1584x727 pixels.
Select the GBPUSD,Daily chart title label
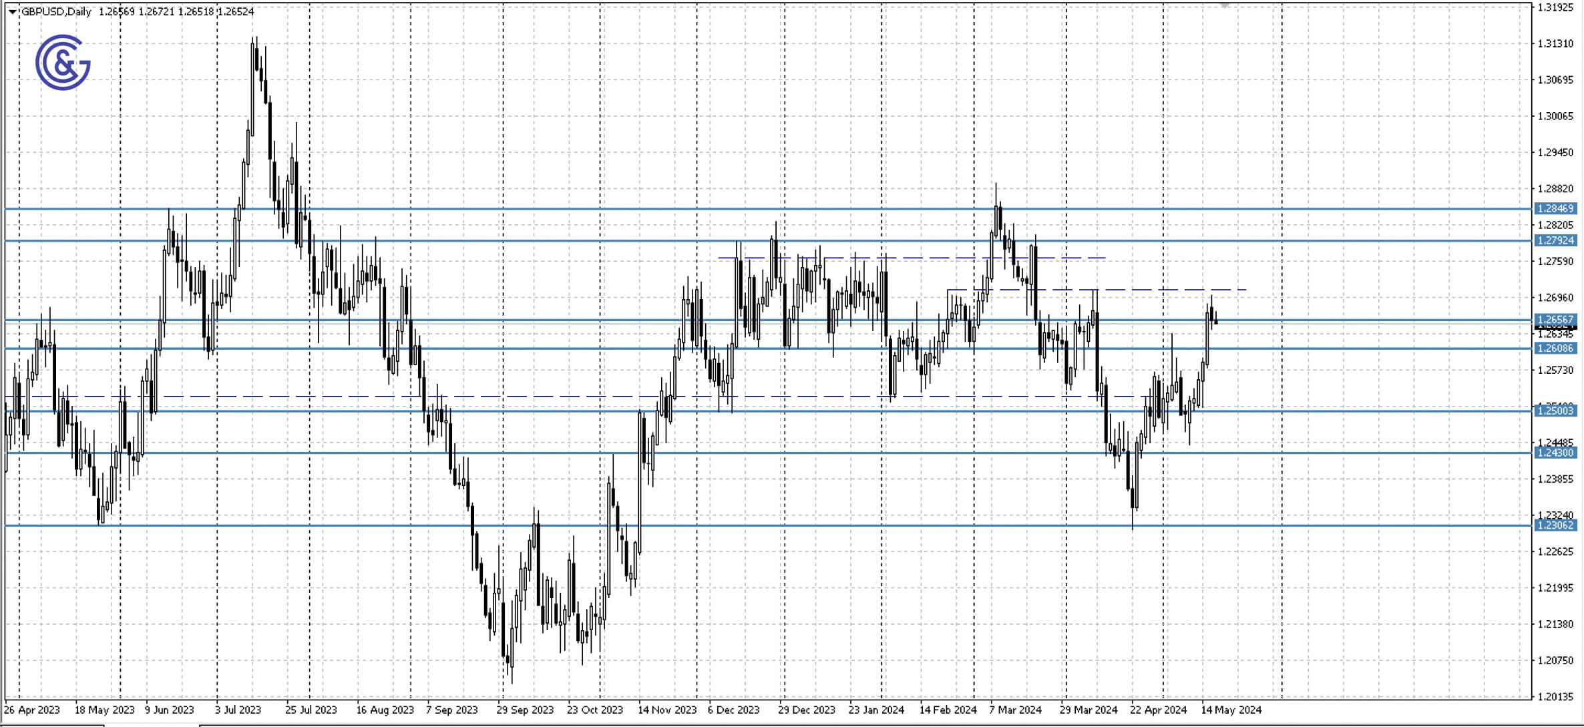click(57, 11)
